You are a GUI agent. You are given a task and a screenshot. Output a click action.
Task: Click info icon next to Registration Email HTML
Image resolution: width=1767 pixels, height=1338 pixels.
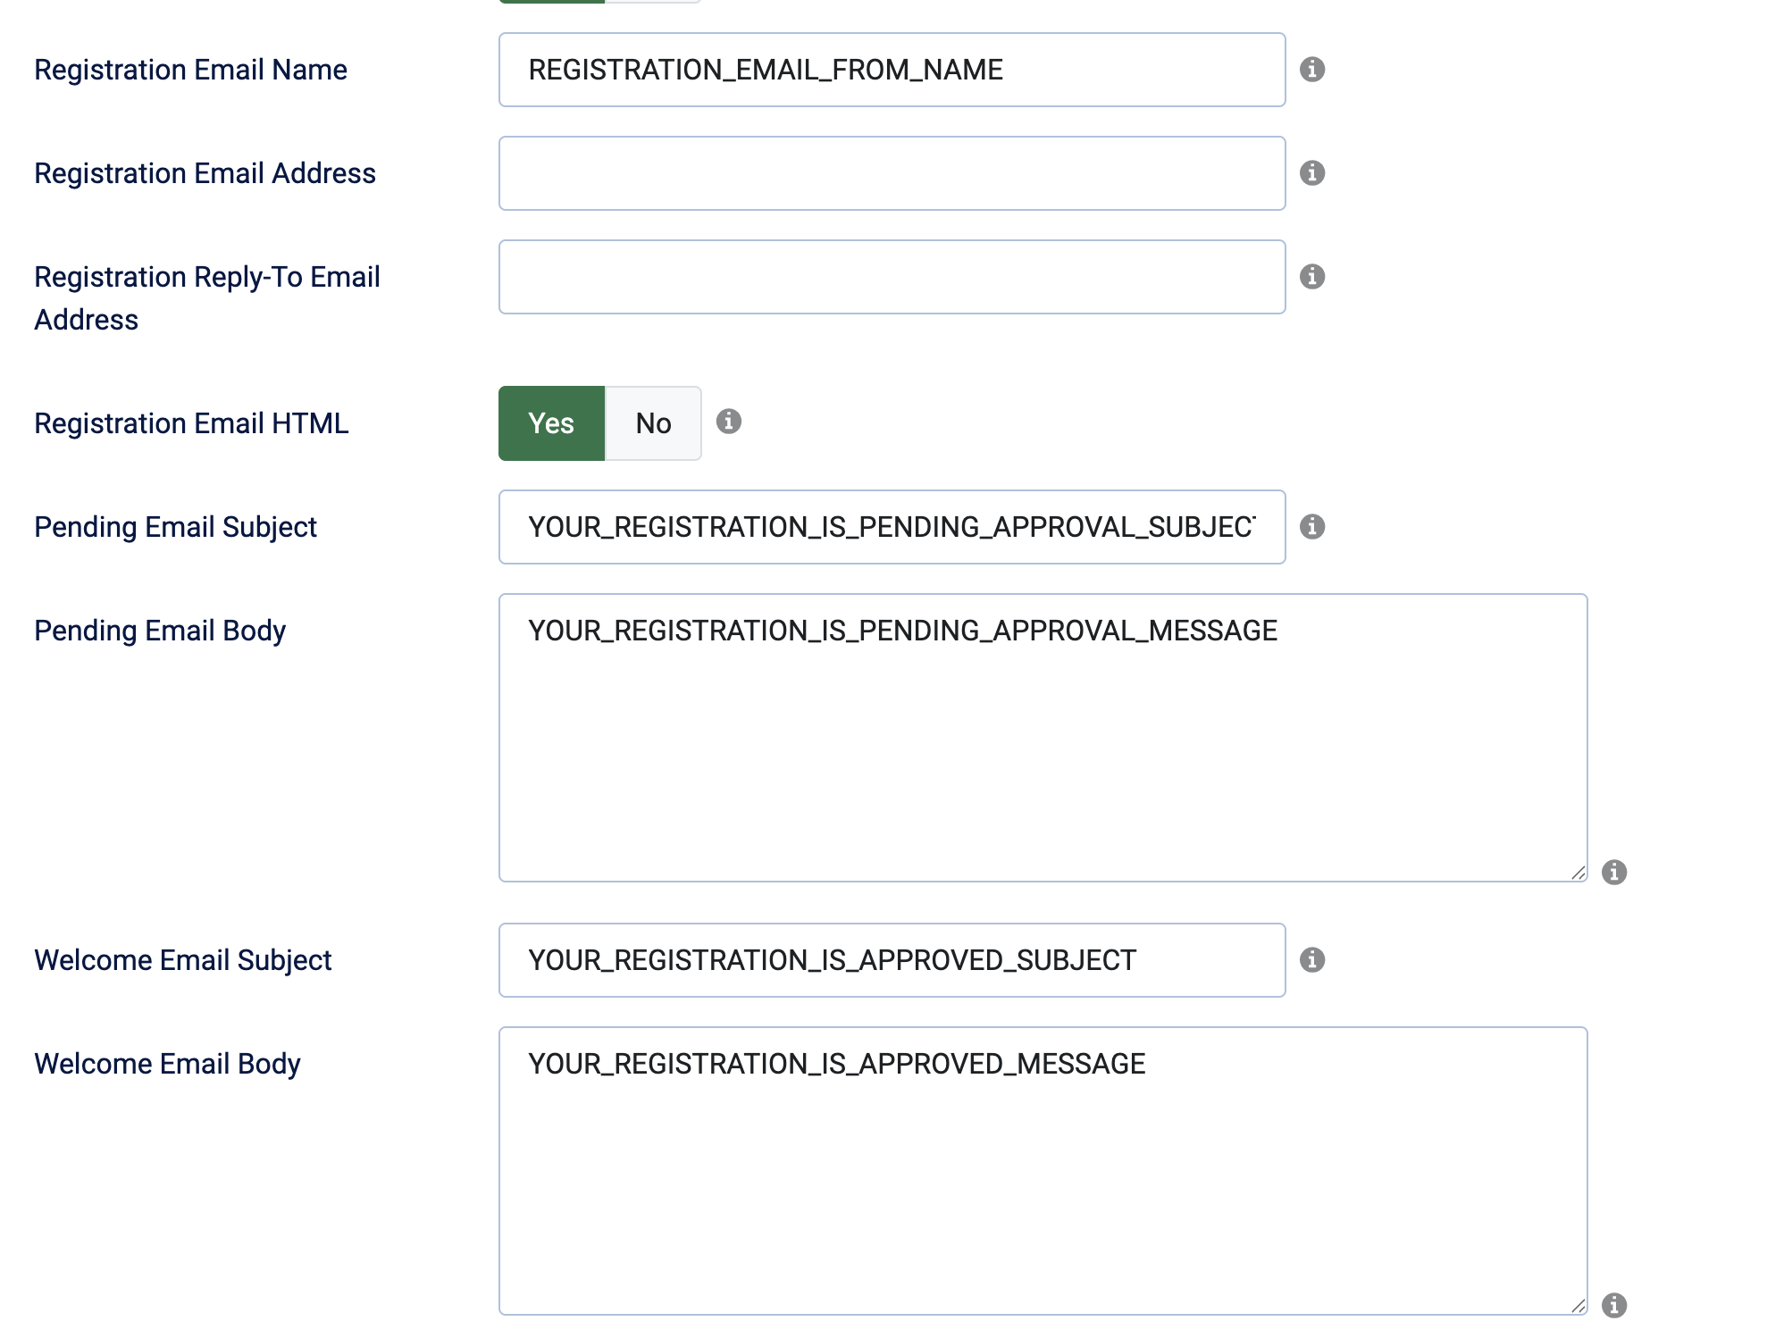(x=728, y=422)
